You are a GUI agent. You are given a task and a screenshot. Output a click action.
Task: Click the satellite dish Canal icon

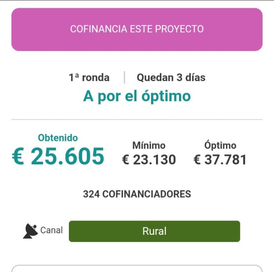tap(31, 231)
